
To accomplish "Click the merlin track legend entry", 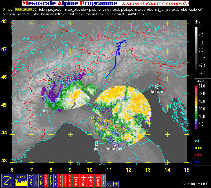I will pos(199,148).
